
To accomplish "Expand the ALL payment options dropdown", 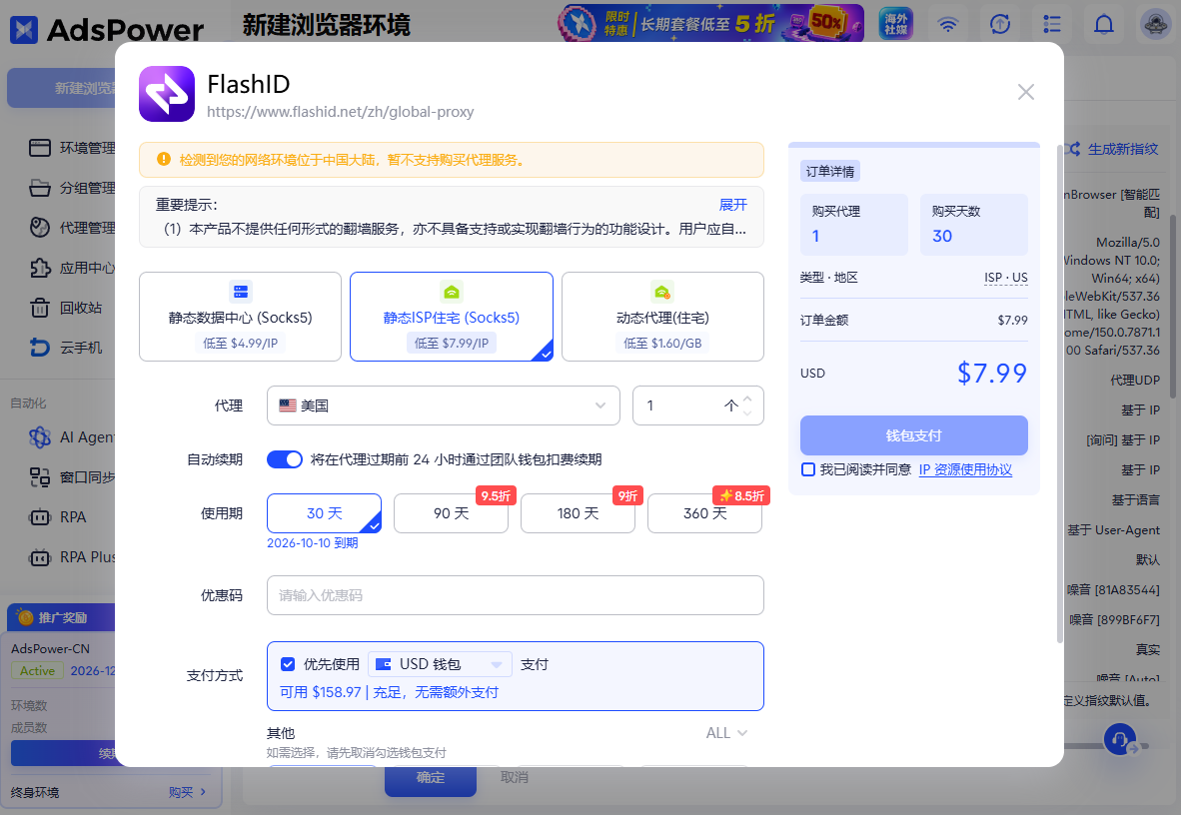I will pyautogui.click(x=726, y=733).
